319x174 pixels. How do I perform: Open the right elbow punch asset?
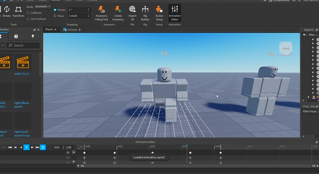[23, 95]
